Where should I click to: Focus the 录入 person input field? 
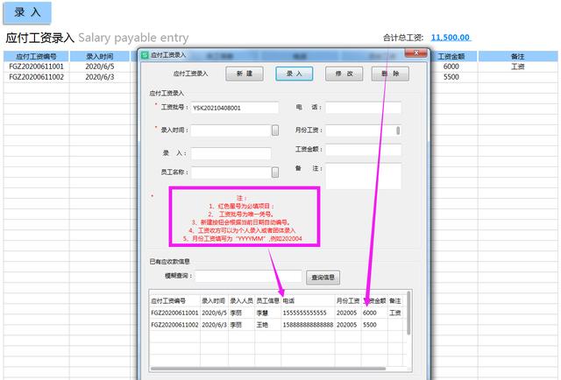pos(231,153)
